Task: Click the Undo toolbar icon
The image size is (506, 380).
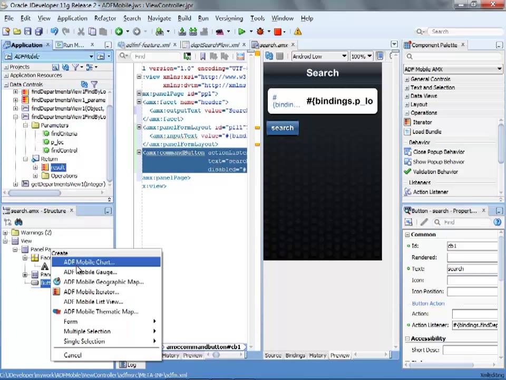Action: pos(54,31)
